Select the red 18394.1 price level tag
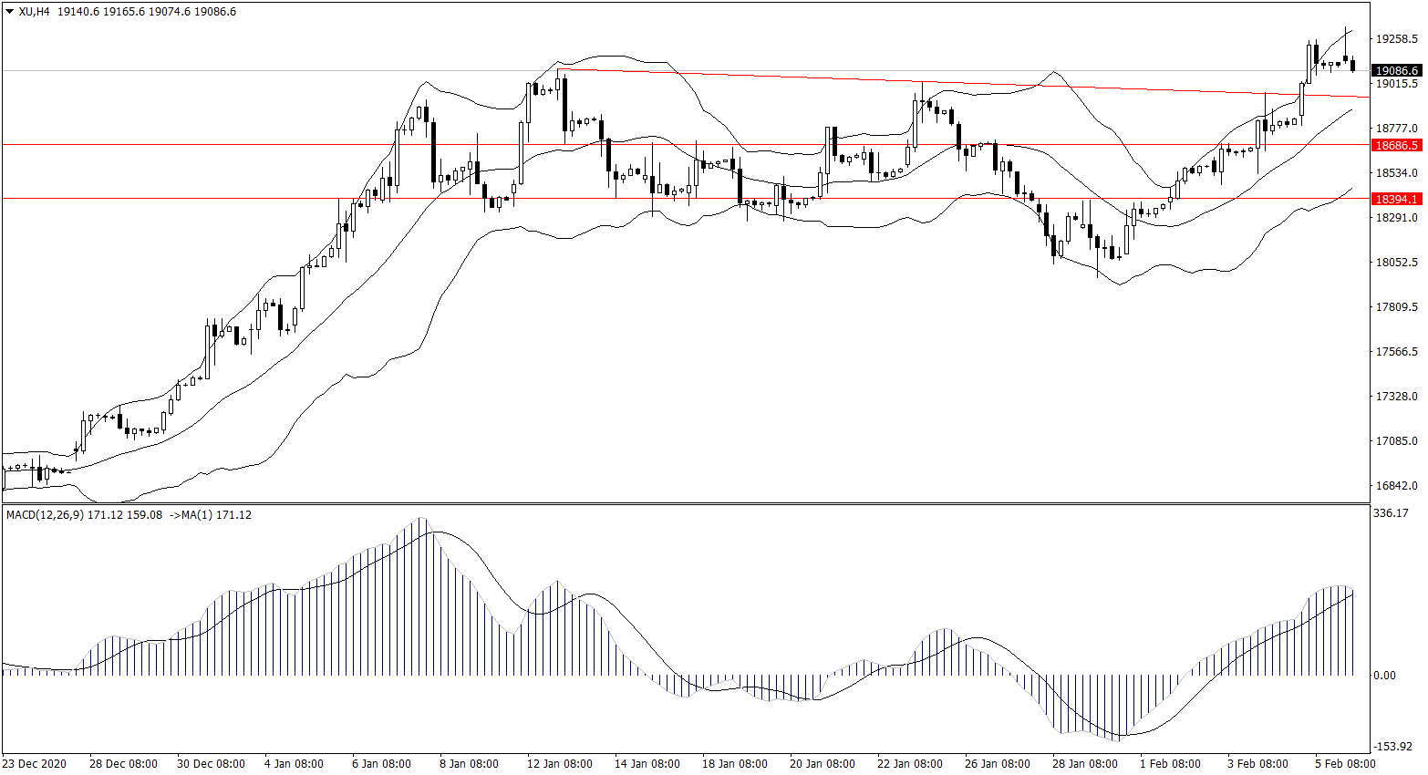 click(x=1396, y=199)
